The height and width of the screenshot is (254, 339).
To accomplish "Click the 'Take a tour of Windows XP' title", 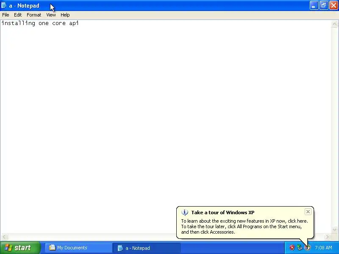I will click(x=223, y=213).
